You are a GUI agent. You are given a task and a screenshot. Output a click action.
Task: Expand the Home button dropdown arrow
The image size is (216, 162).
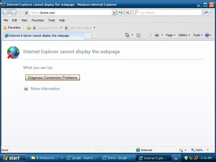(132, 35)
